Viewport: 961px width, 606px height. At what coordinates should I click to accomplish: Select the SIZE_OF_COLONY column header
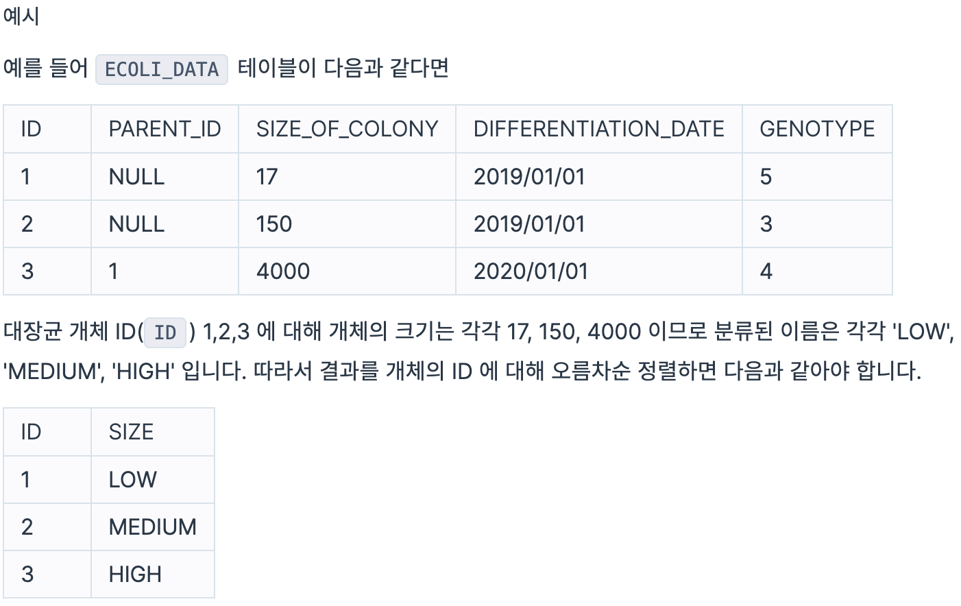[347, 129]
